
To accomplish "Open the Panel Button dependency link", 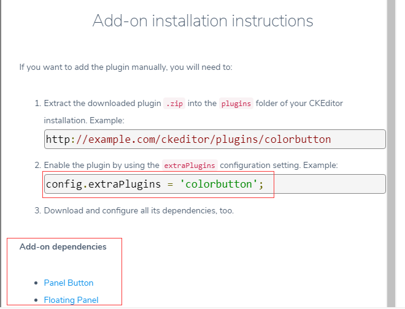I will pyautogui.click(x=69, y=283).
